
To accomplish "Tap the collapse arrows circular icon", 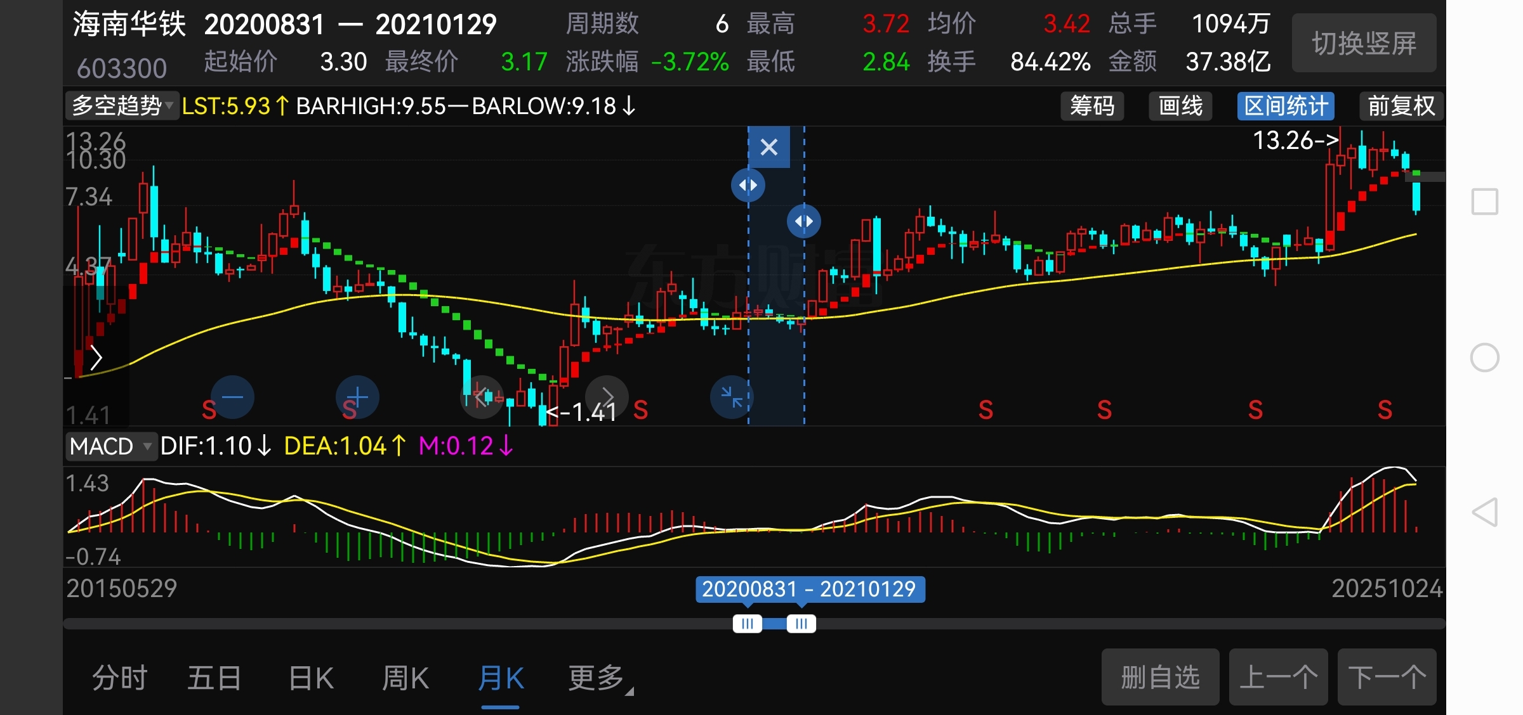I will (x=732, y=397).
